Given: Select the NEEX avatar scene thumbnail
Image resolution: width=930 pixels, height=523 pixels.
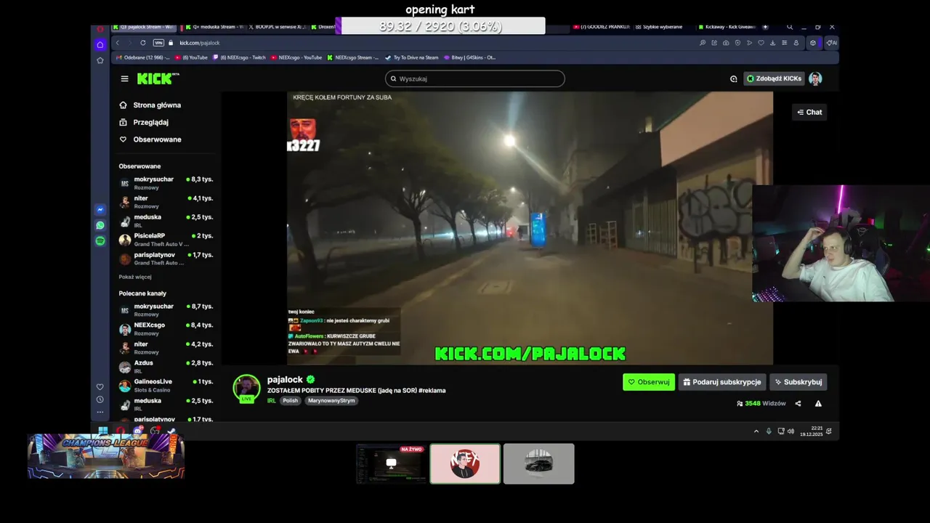Looking at the screenshot, I should click(x=465, y=463).
